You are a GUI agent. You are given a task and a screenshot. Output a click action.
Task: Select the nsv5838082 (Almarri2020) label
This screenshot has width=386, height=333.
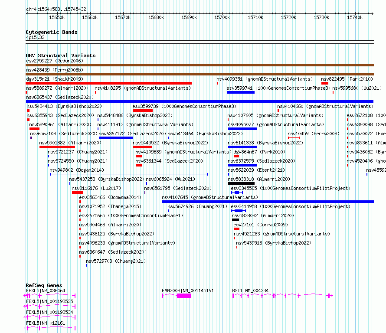[x=263, y=215]
